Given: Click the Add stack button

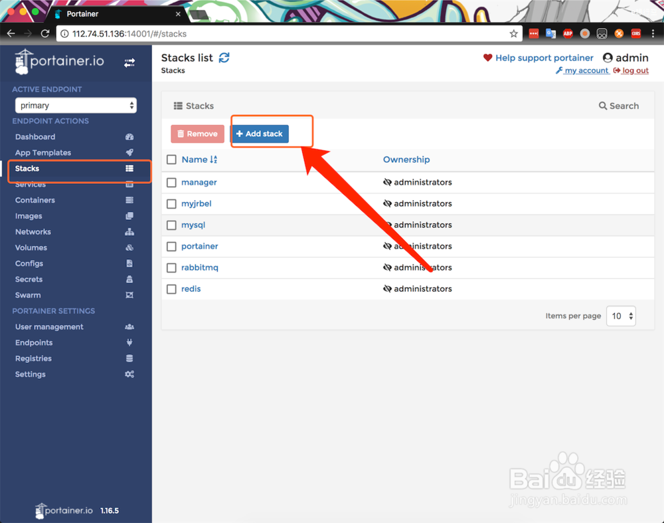Looking at the screenshot, I should click(x=259, y=134).
